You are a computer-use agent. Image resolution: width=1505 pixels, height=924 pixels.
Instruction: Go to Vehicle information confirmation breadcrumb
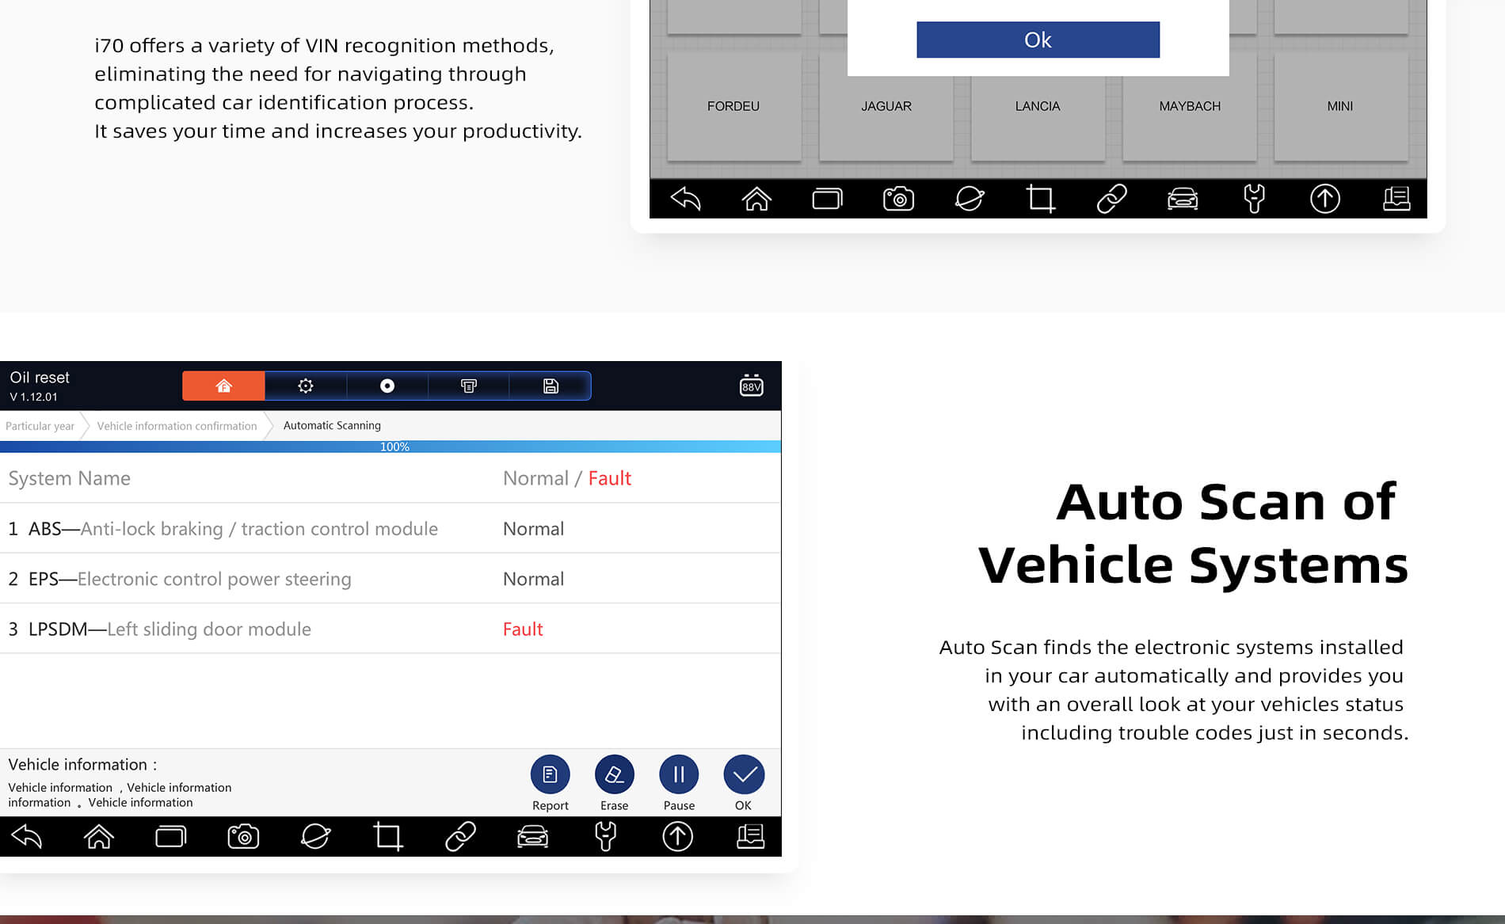tap(177, 426)
